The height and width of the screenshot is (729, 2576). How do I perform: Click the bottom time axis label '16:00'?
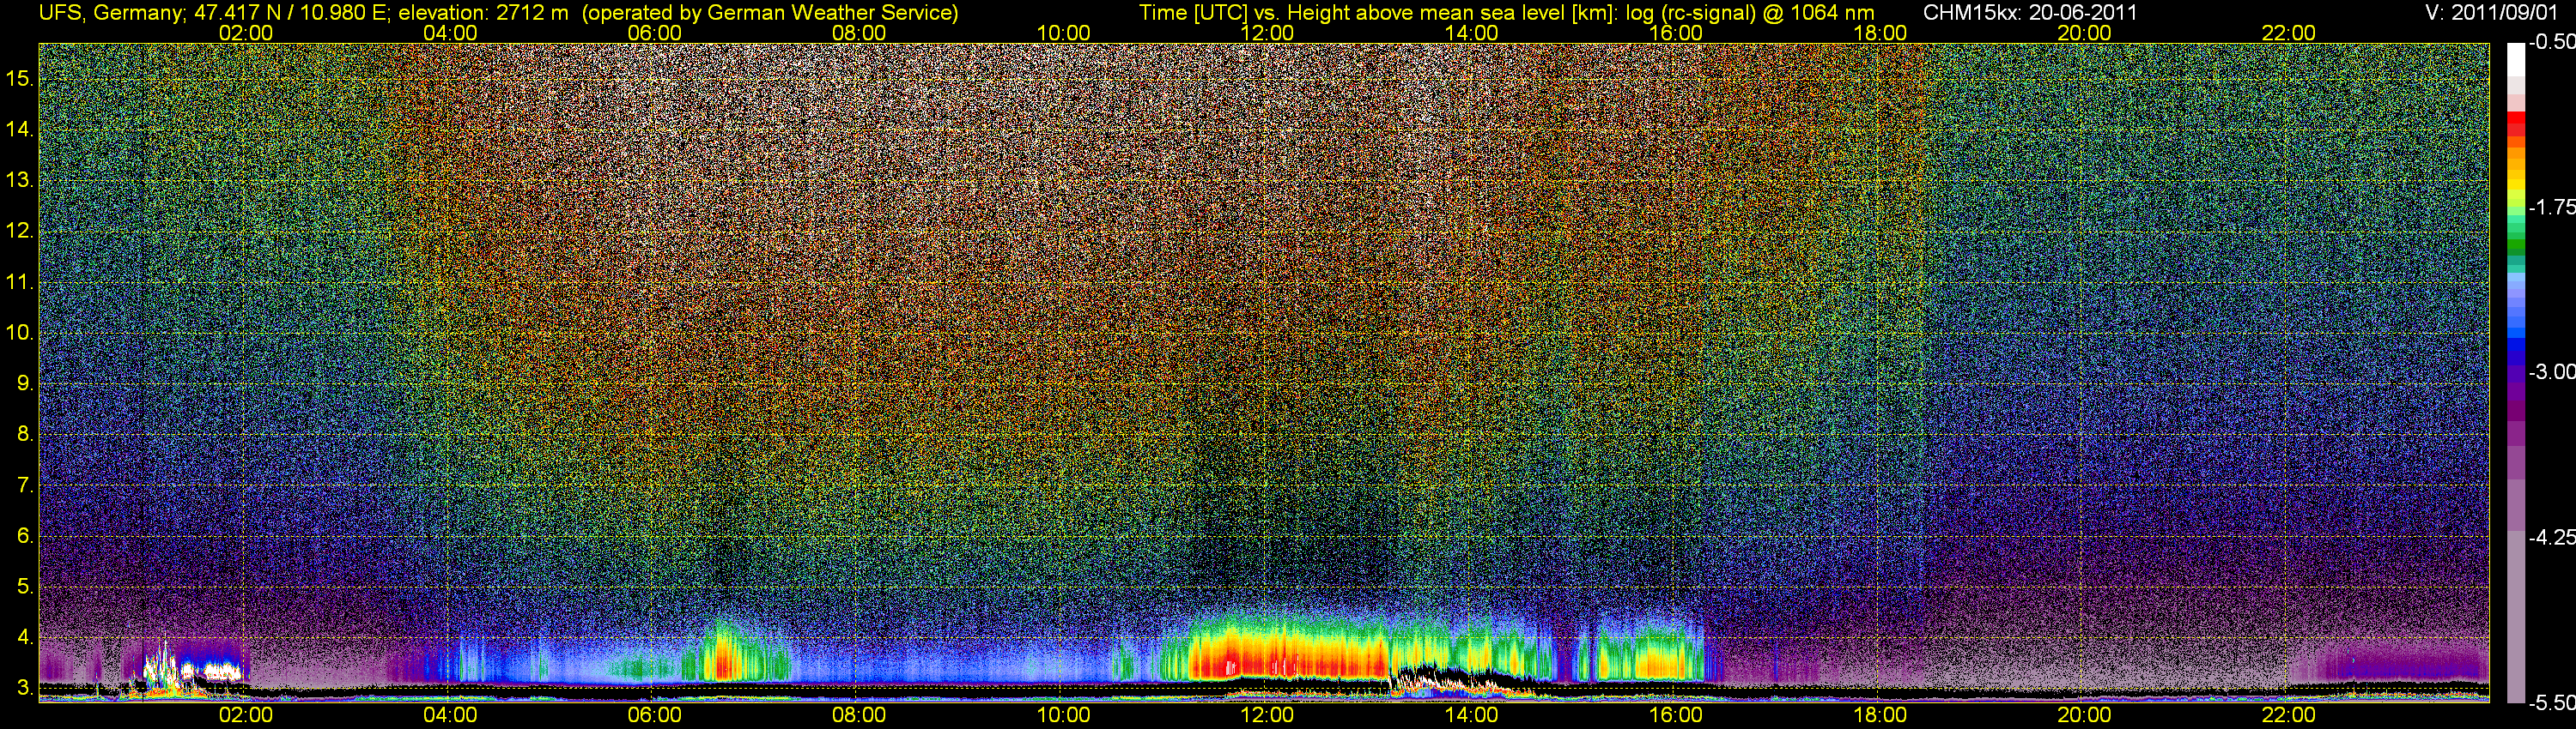[x=1676, y=715]
